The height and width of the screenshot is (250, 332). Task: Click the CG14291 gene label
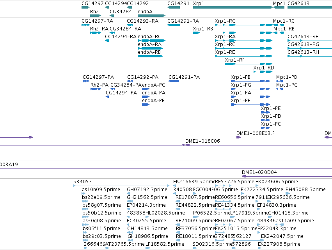tap(178, 4)
